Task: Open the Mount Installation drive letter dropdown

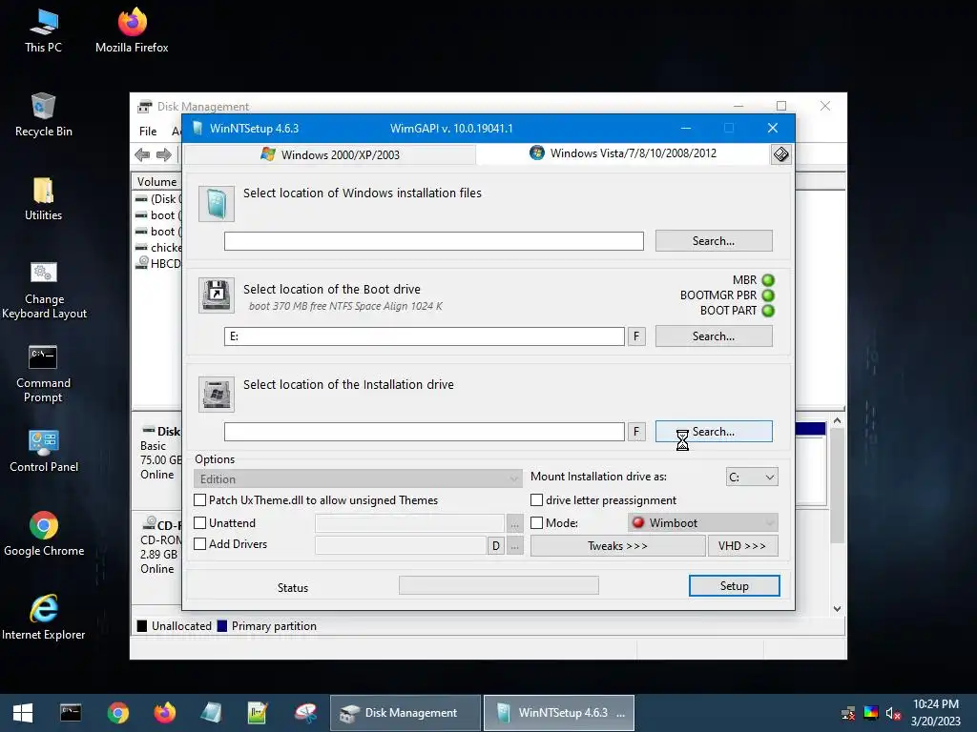Action: pyautogui.click(x=752, y=478)
